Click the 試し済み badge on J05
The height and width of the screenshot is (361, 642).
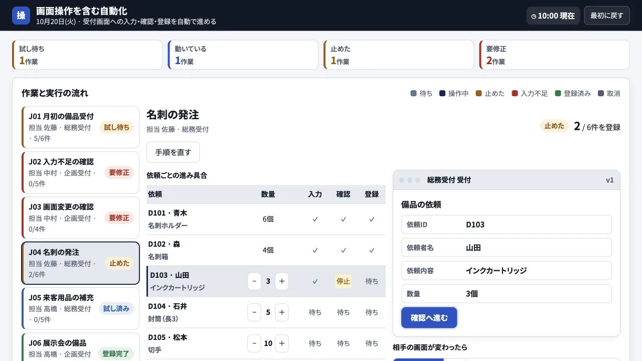116,308
